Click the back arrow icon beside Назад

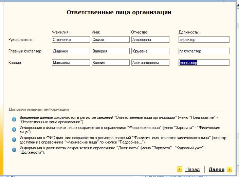(179, 169)
